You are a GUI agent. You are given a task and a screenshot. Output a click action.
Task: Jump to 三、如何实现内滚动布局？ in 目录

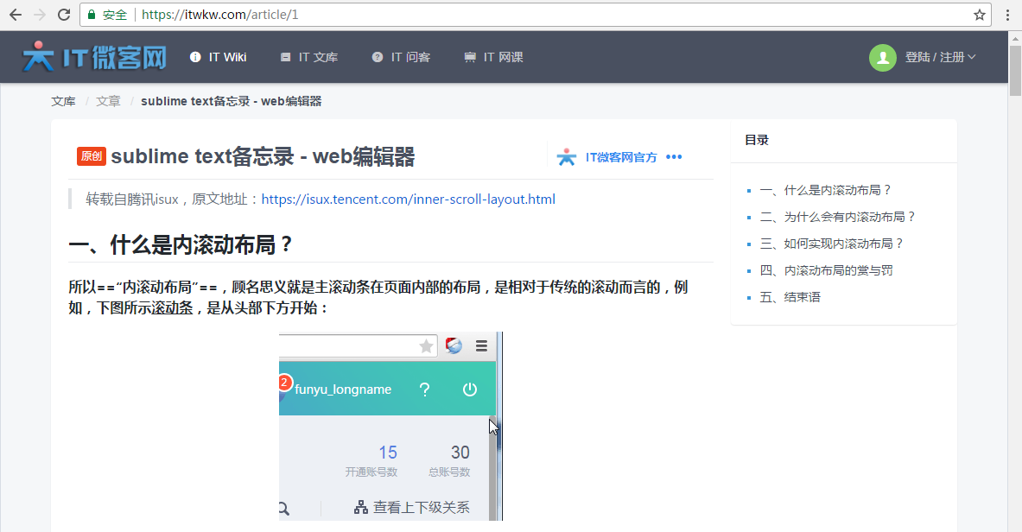[832, 244]
